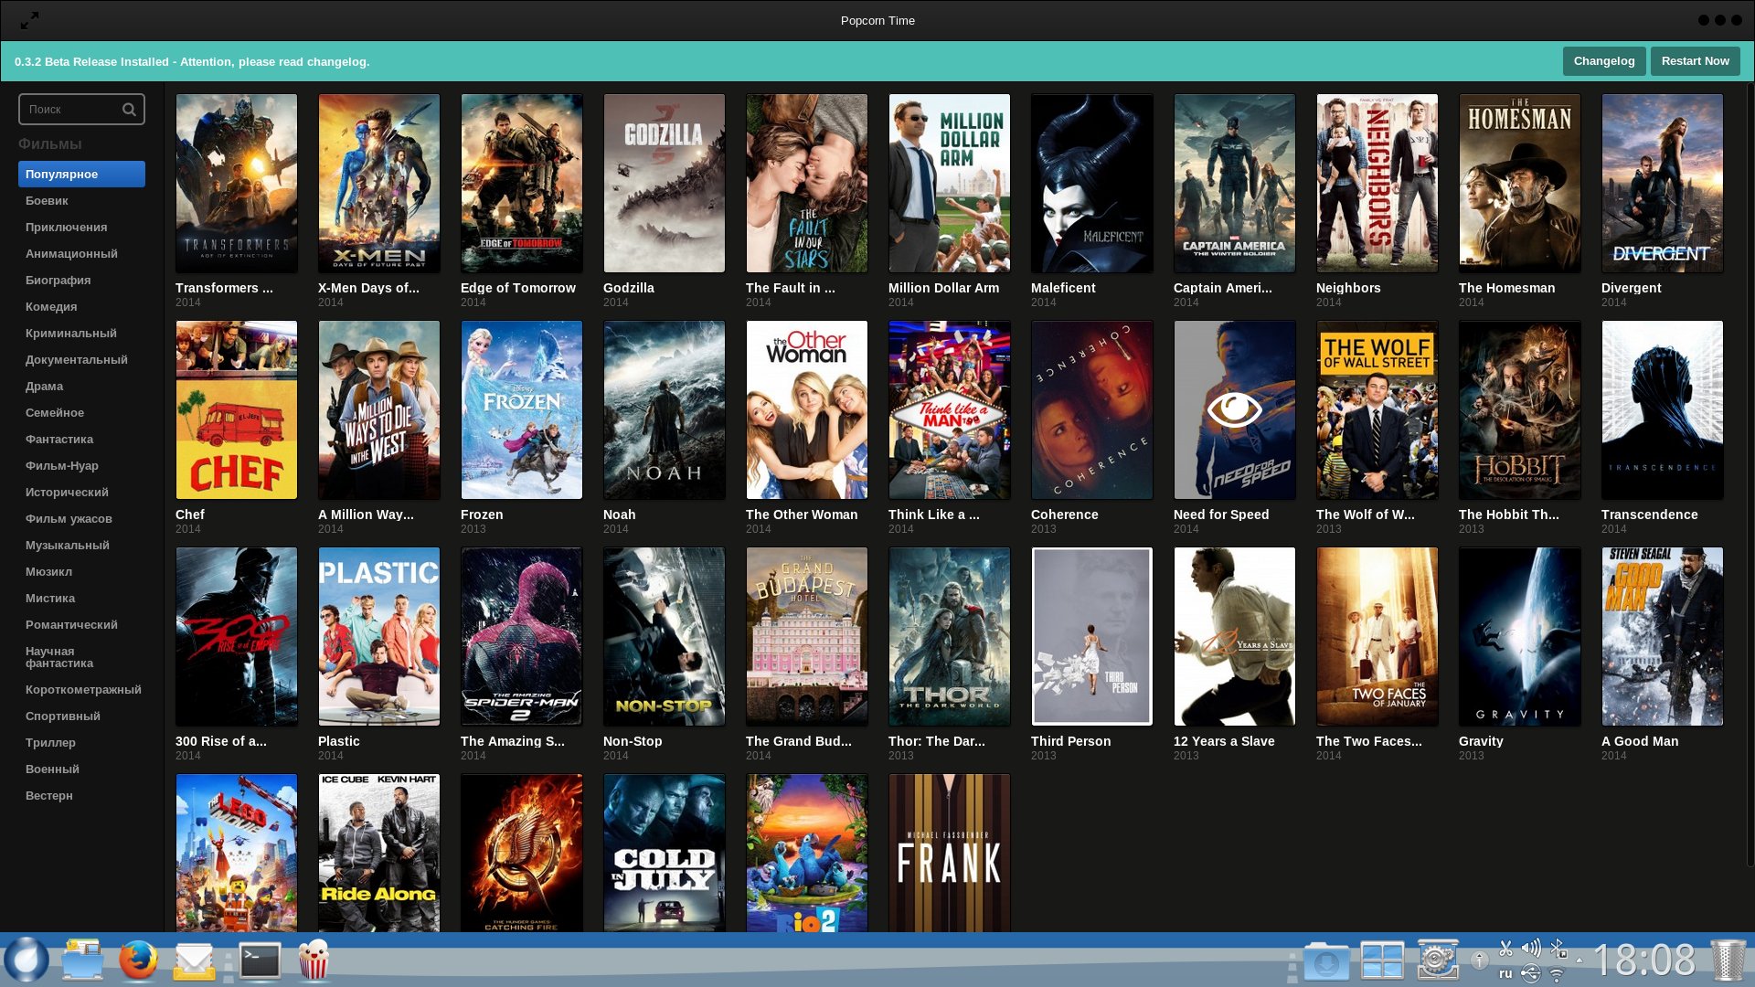Click the search magnifier icon
Screen dimensions: 1755x987
[129, 110]
